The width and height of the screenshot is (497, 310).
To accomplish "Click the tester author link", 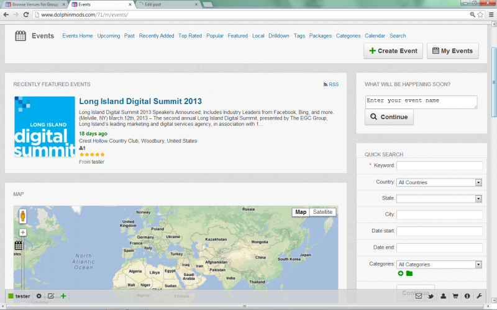I will (98, 162).
